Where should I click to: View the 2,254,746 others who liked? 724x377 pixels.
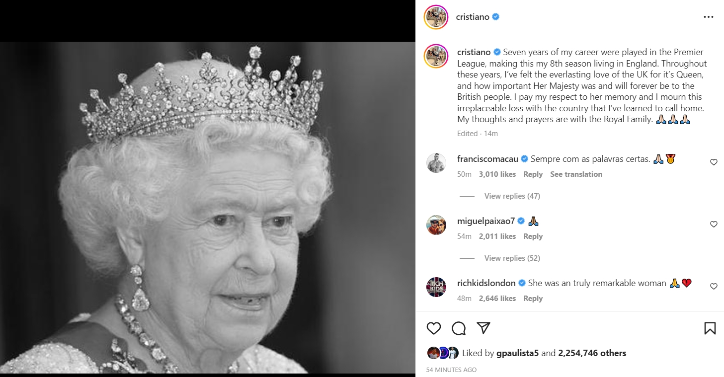click(x=592, y=353)
